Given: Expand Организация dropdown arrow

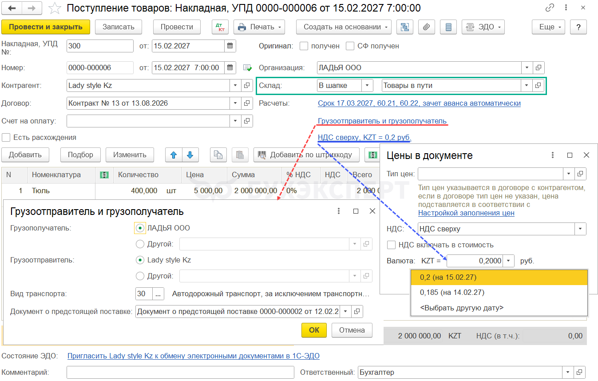Looking at the screenshot, I should [x=527, y=67].
